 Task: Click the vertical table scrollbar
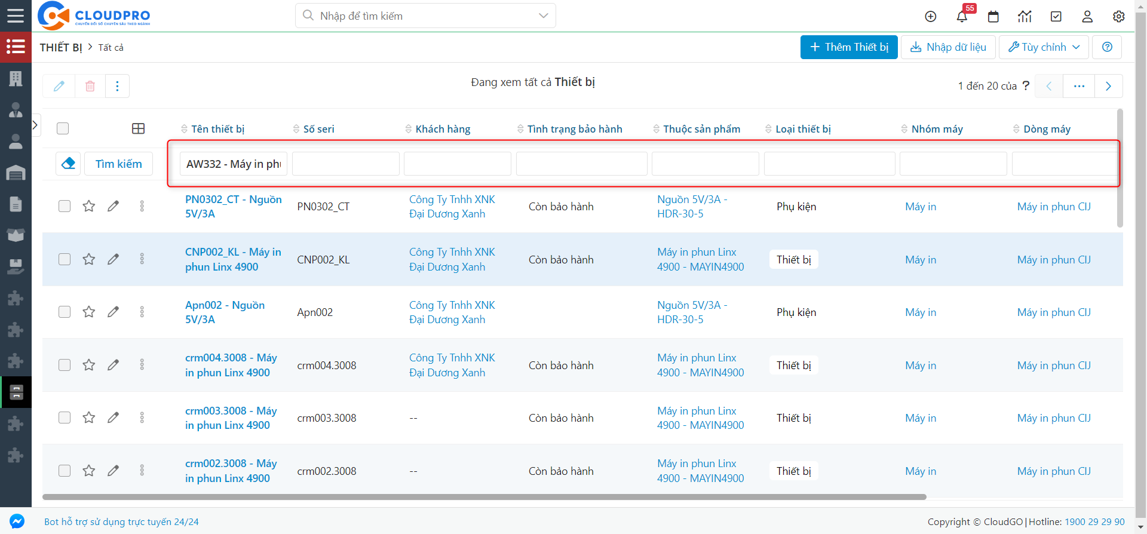(1120, 168)
